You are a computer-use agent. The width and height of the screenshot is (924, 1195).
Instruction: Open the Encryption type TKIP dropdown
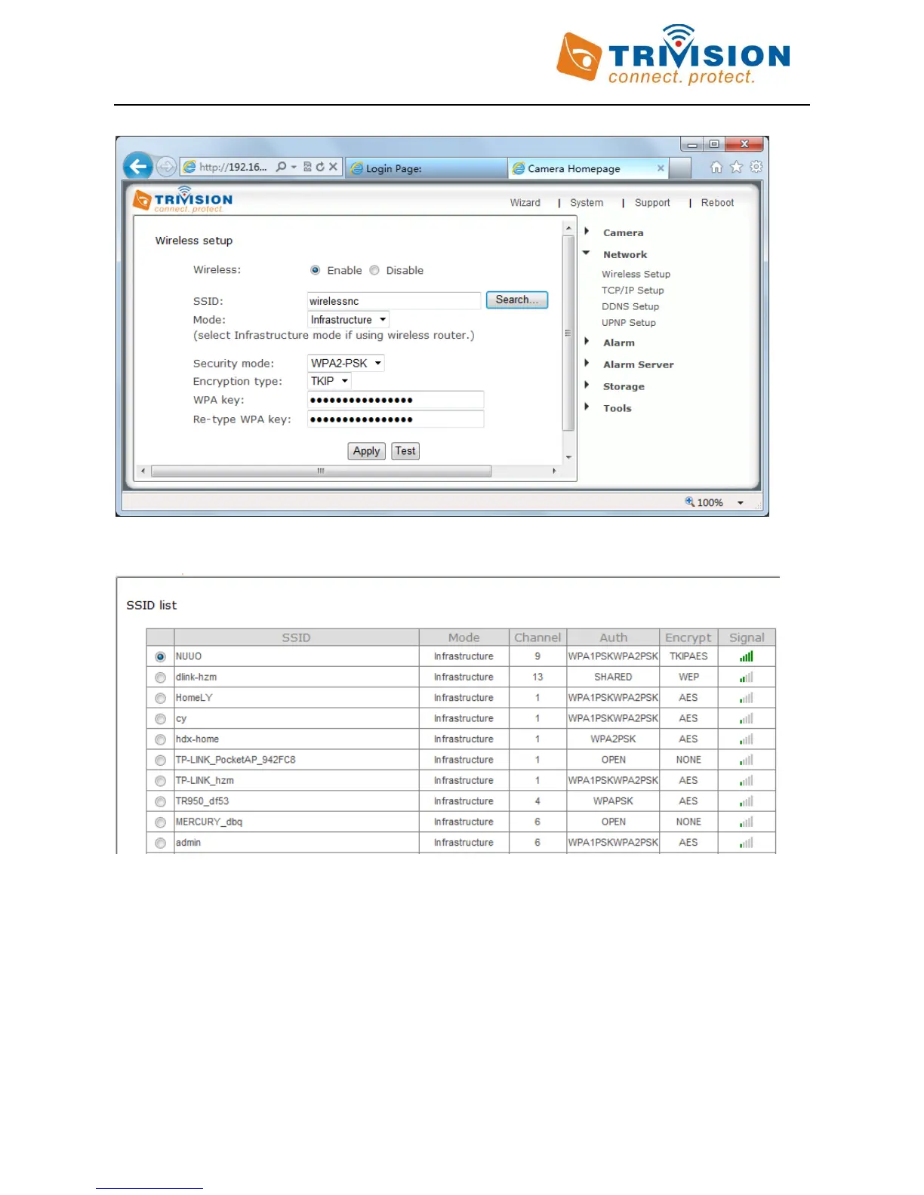pyautogui.click(x=329, y=381)
